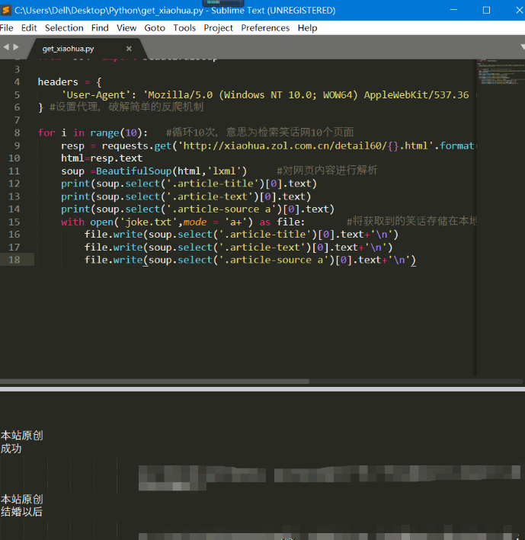The image size is (525, 540).
Task: Click 'joke.txt' string on line 15
Action: 148,222
